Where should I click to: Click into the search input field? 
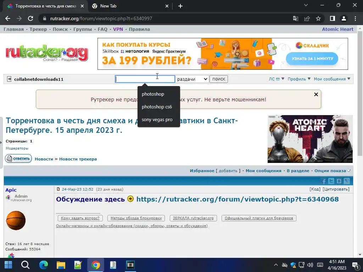coord(145,79)
